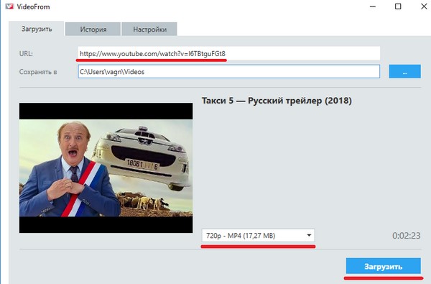Focus the C:\Users\vagn\Videos save path field
Viewport: 431px width, 284px height.
(228, 72)
